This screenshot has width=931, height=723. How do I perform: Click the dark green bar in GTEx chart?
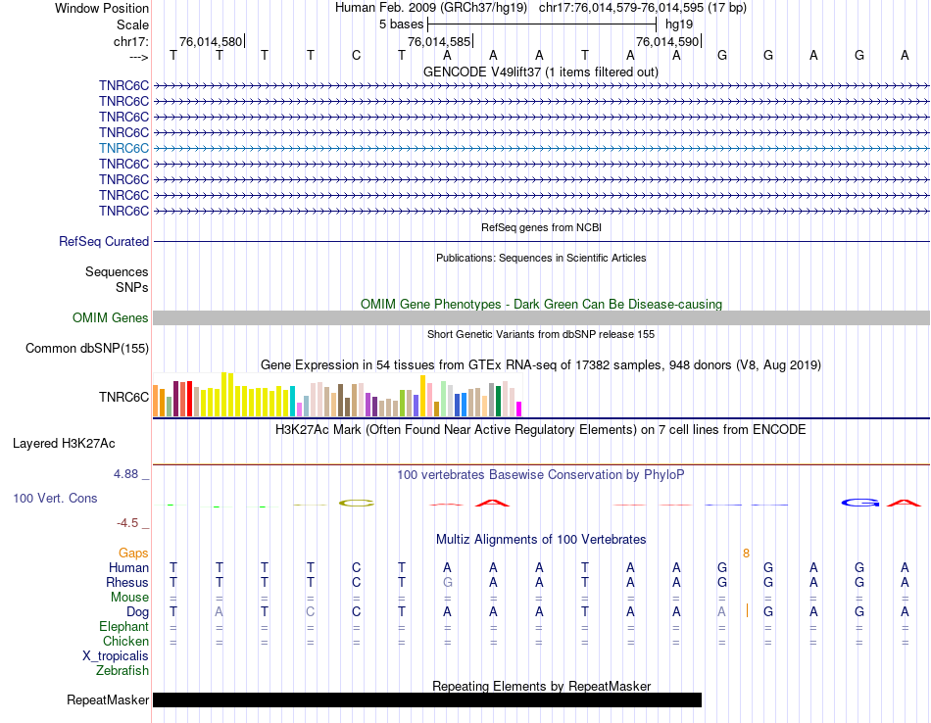499,402
